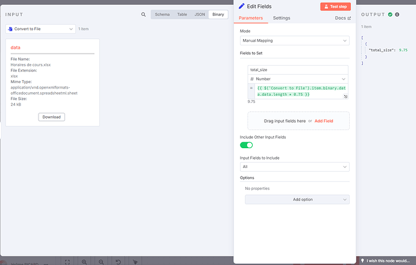This screenshot has width=416, height=265.
Task: Click the 9.75 expression result preview
Action: pyautogui.click(x=251, y=102)
